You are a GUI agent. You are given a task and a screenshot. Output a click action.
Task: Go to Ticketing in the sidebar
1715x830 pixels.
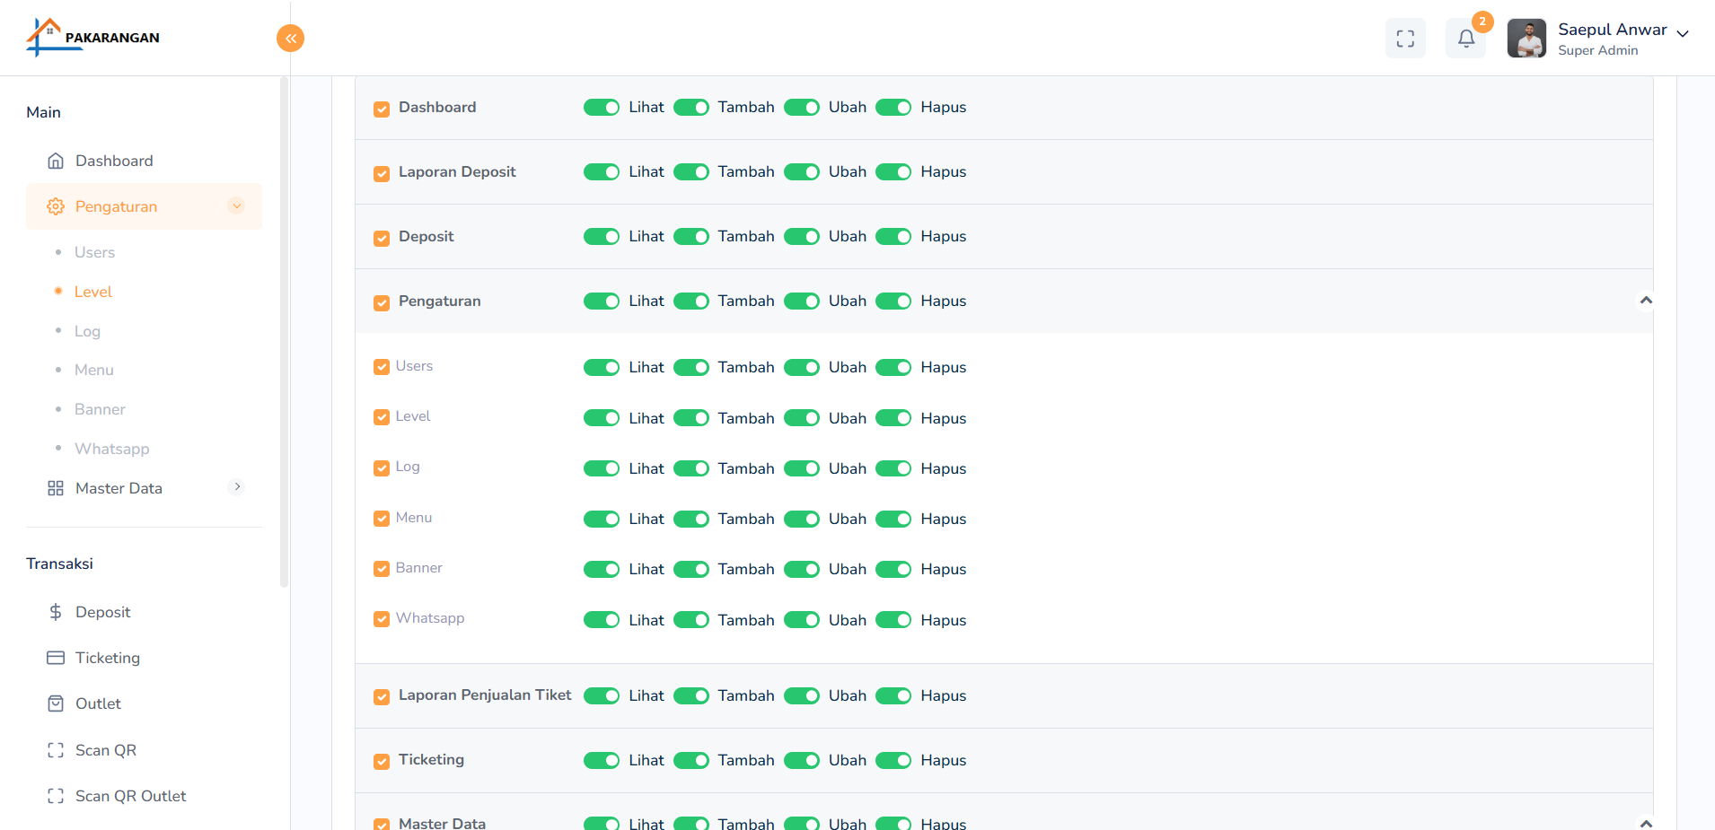[x=108, y=658]
